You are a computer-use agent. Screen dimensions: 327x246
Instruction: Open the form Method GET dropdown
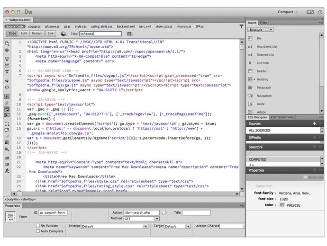(x=141, y=219)
